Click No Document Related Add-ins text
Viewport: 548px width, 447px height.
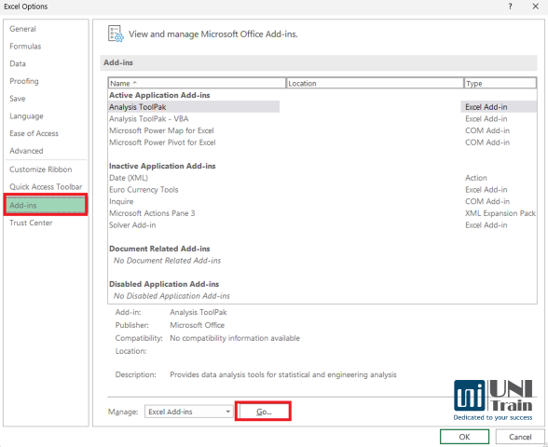167,261
